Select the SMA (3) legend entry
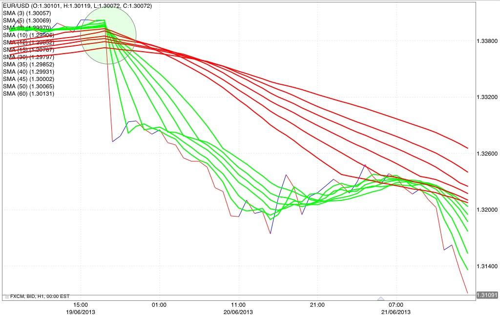This screenshot has height=315, width=500. coord(27,13)
